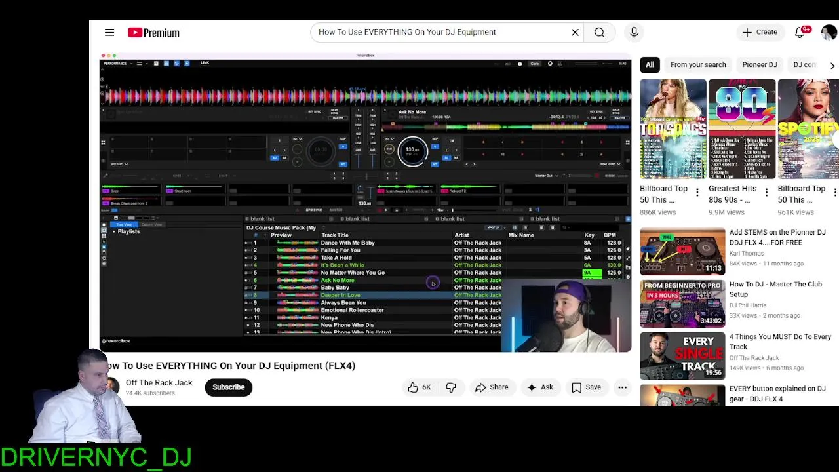839x472 pixels.
Task: Click deck 2 orange CUE button
Action: click(389, 149)
